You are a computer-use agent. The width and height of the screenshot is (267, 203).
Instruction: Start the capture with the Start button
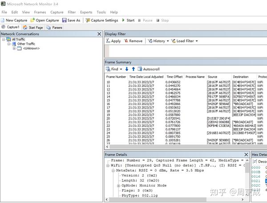tap(127, 20)
